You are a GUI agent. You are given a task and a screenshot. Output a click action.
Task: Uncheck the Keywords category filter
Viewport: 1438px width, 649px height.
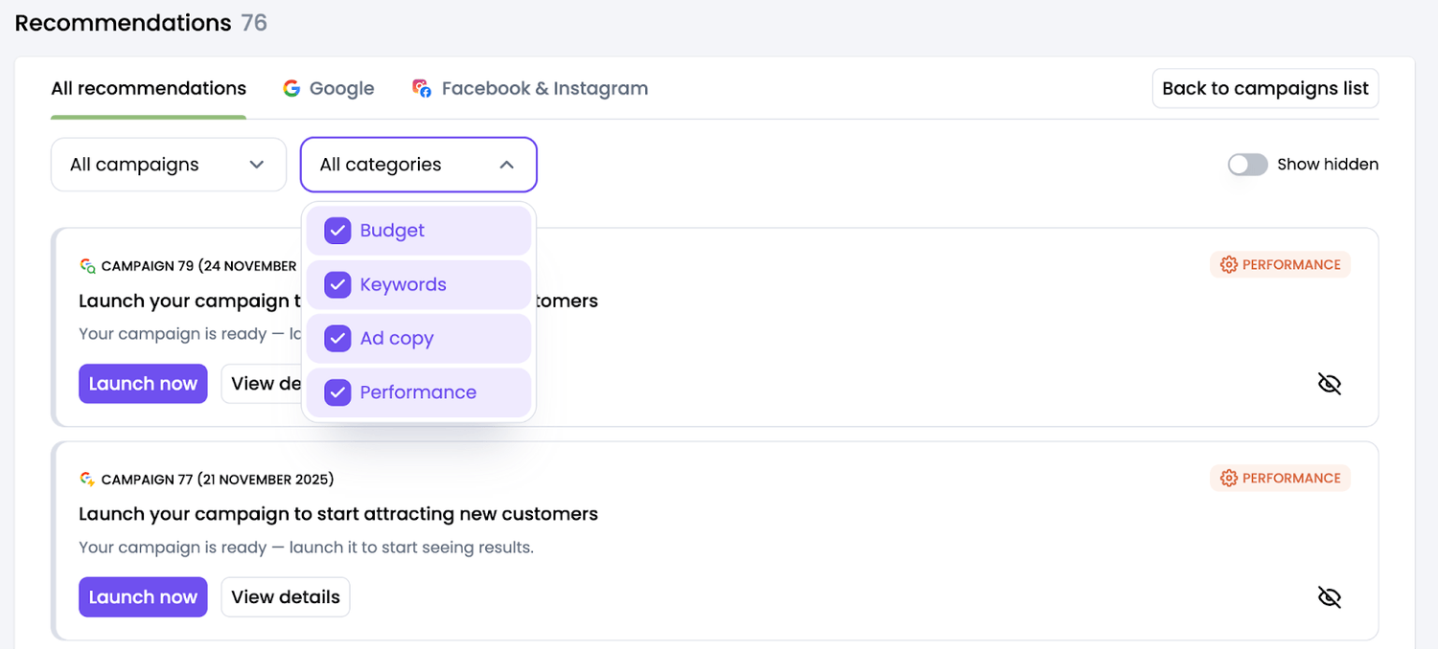click(337, 284)
